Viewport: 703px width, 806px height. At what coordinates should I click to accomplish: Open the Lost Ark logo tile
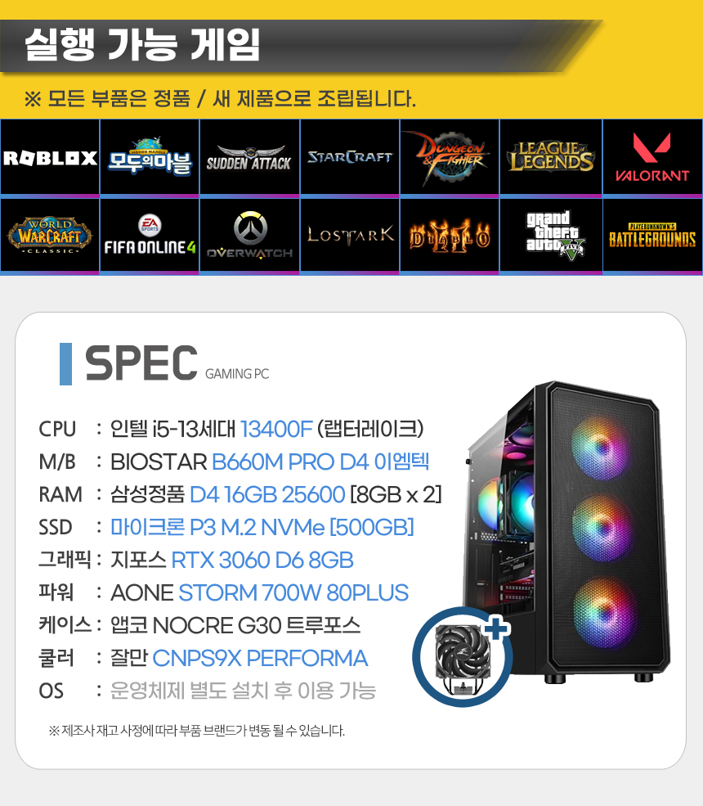[350, 236]
